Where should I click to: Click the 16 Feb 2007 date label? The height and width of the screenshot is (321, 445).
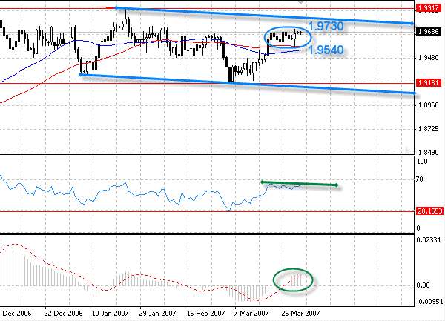pyautogui.click(x=205, y=314)
